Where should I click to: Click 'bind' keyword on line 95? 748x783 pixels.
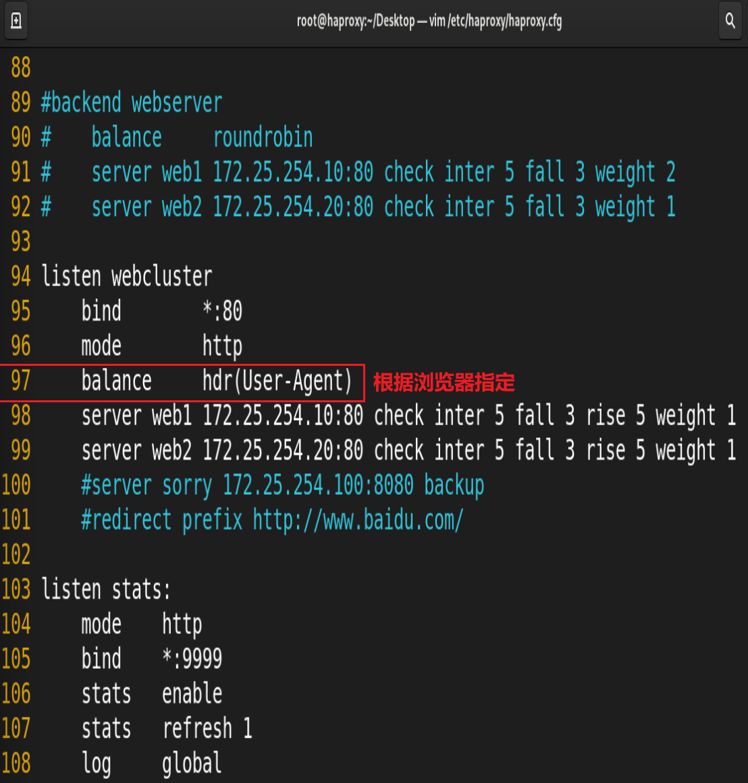coord(101,311)
